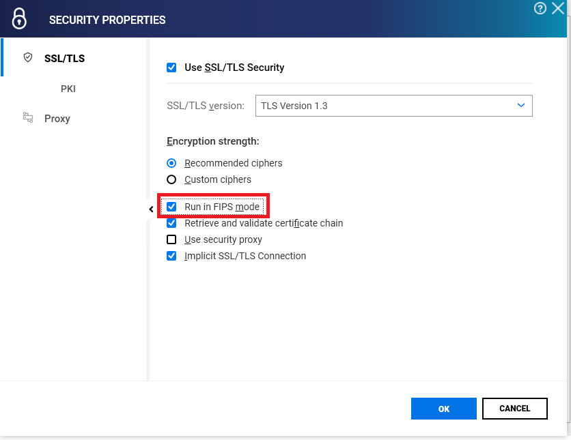This screenshot has height=440, width=571.
Task: Select the Custom ciphers radio button
Action: tap(171, 178)
